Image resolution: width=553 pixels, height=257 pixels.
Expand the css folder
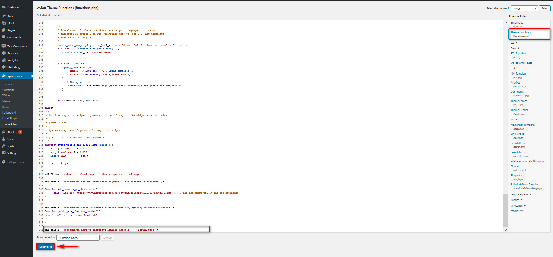[514, 43]
